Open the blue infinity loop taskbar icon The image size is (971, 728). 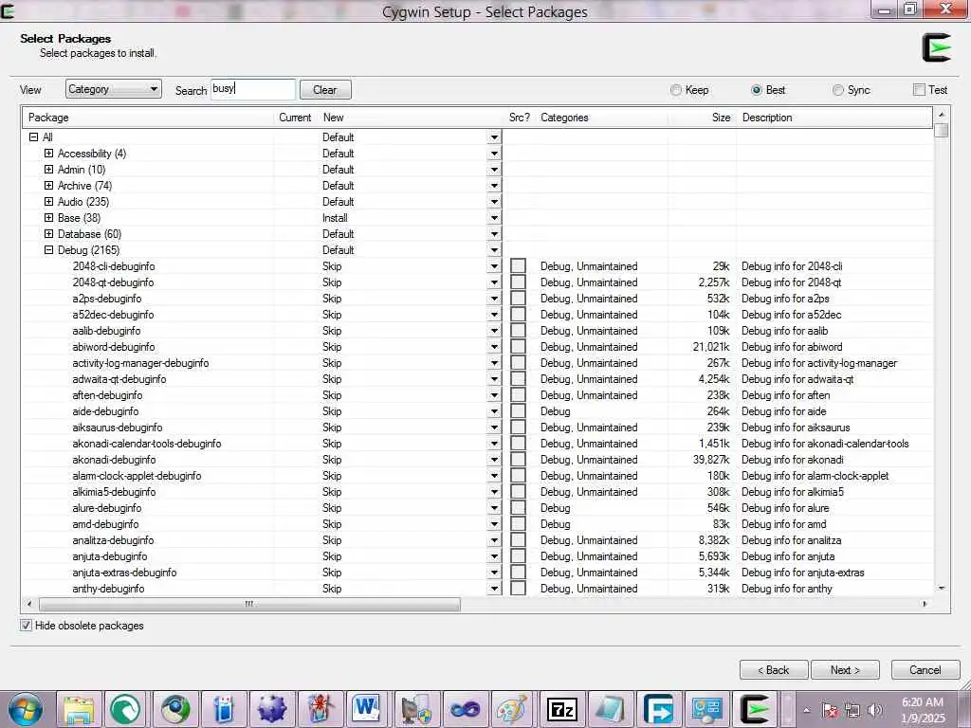click(x=465, y=709)
